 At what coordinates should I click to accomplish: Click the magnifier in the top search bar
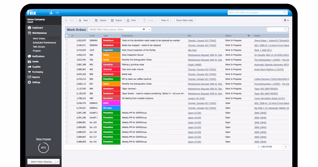[x=285, y=13]
